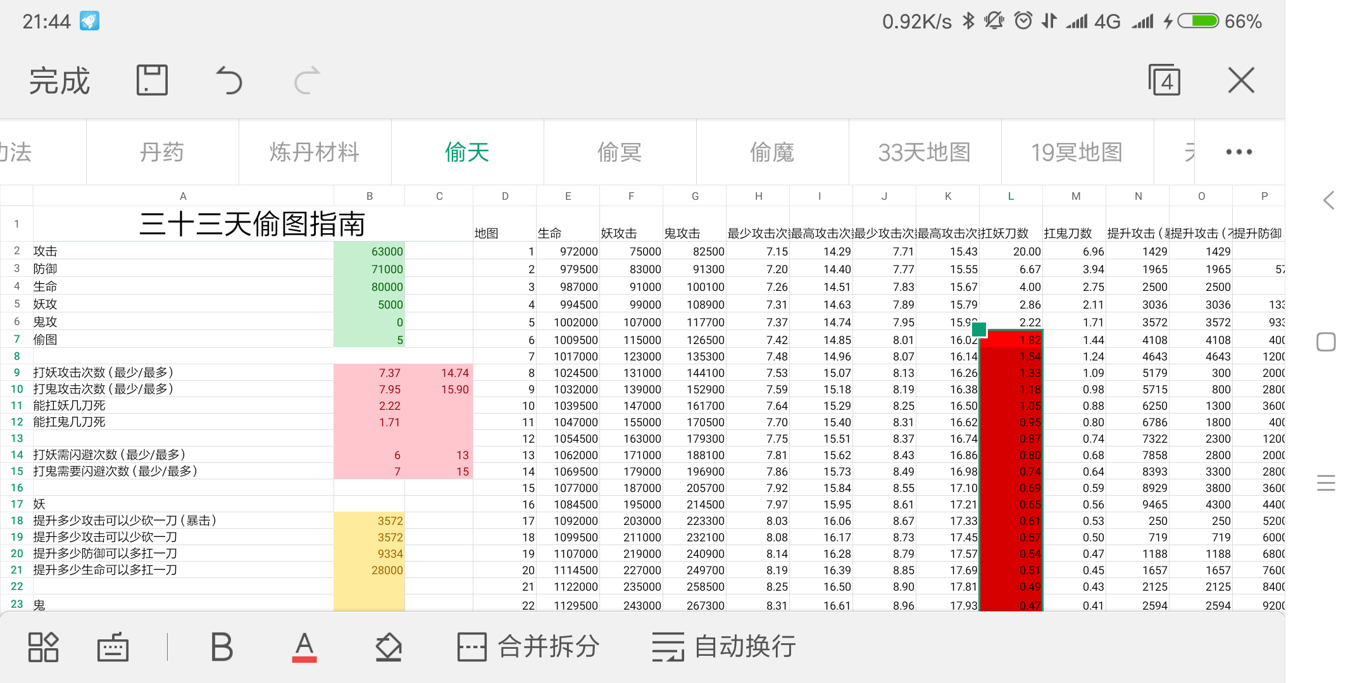
Task: Toggle bold formatting
Action: point(222,647)
